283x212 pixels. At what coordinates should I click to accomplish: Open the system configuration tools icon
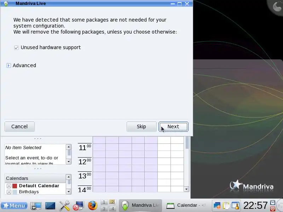(64, 206)
